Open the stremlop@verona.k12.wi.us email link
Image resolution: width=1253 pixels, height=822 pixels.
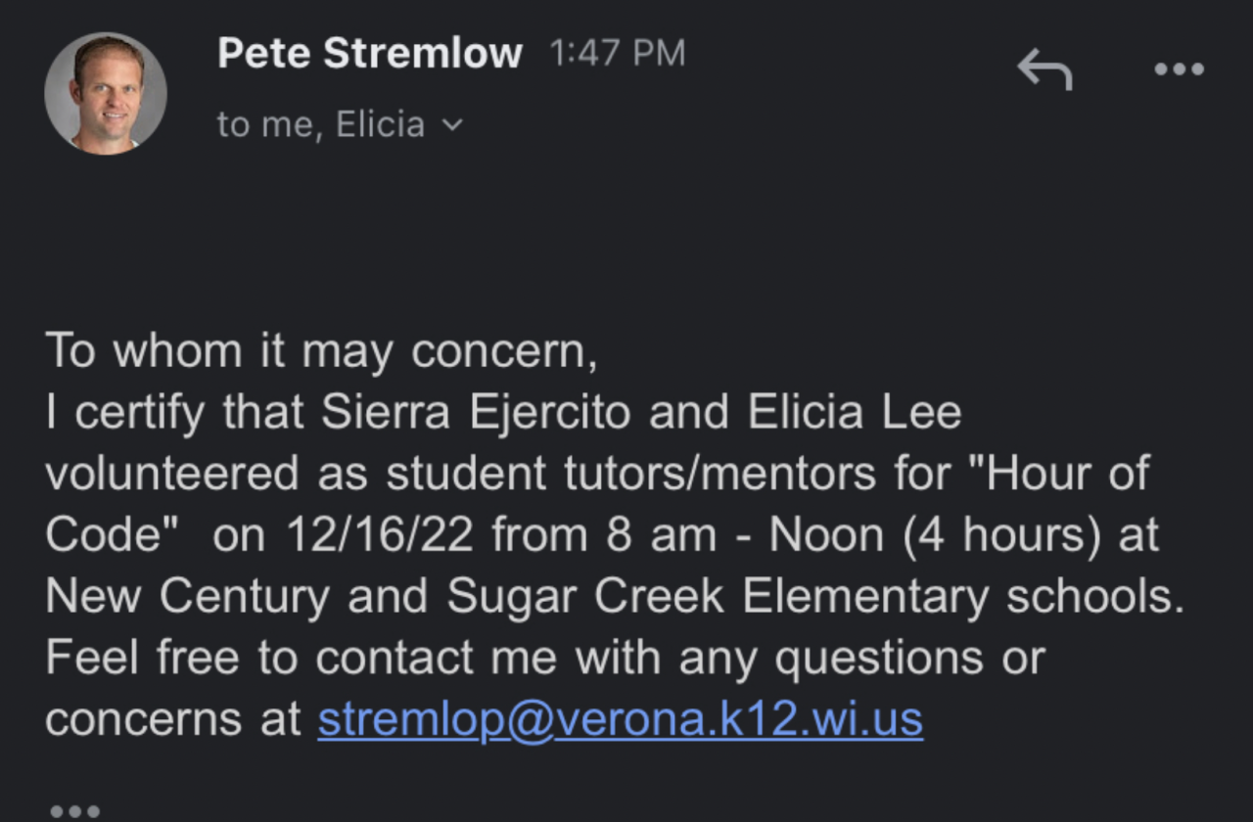click(620, 719)
